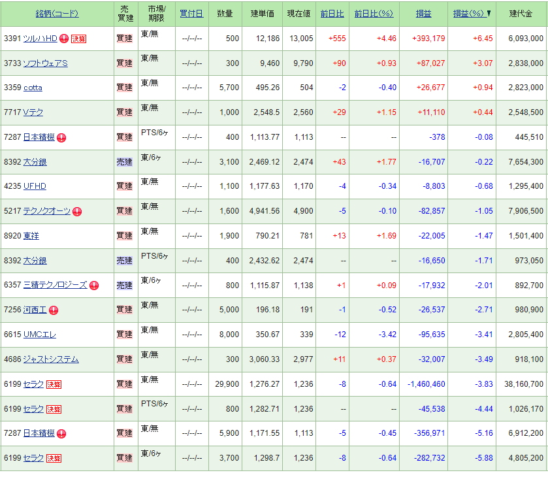Click the percentage +6.45

[483, 39]
